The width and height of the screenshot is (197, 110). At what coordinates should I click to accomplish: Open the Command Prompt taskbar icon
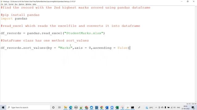(133, 107)
